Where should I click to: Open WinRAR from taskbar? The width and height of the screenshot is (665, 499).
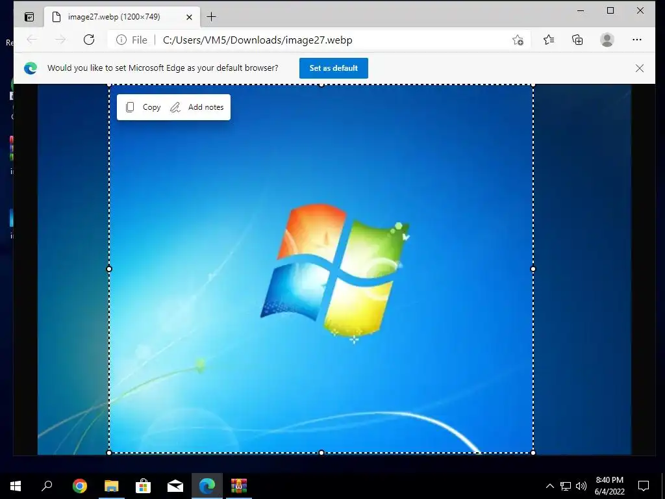point(239,486)
